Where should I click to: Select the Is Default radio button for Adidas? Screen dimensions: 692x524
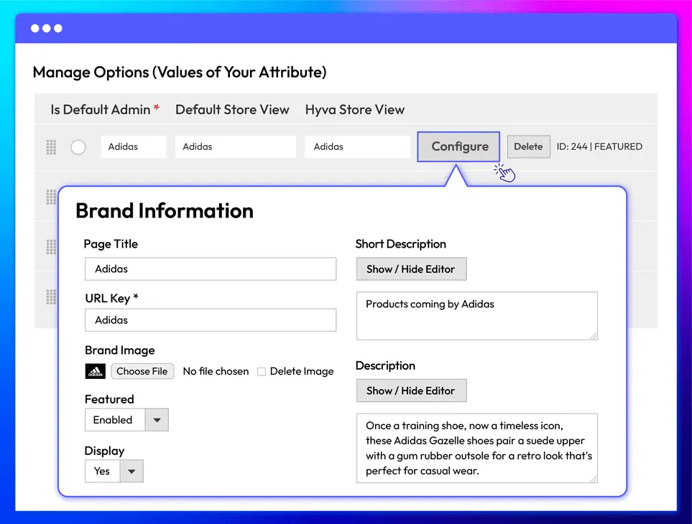pos(78,147)
